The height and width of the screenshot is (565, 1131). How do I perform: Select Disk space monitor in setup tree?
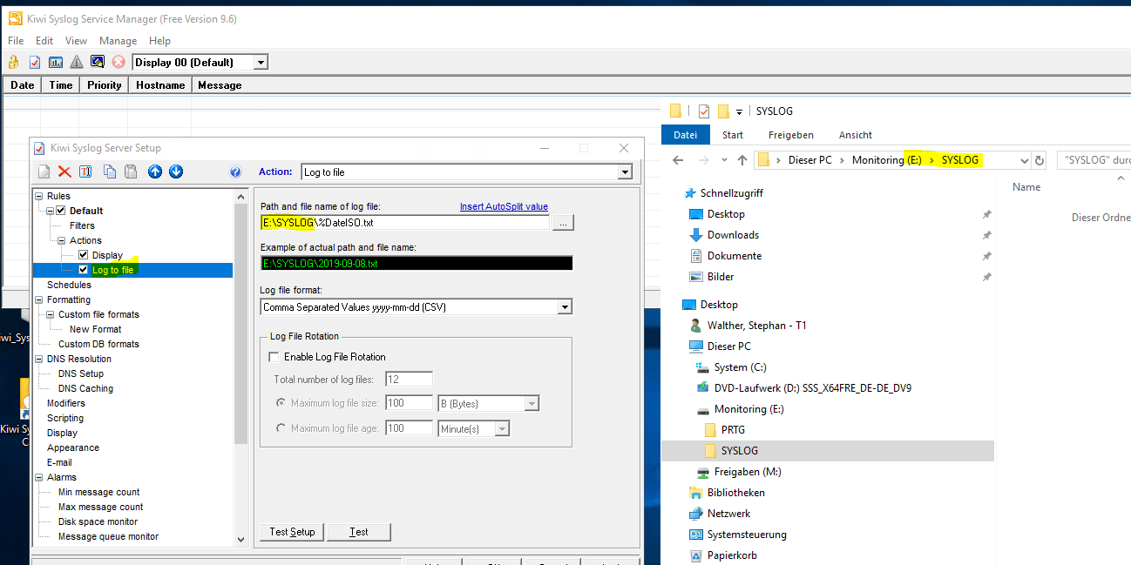[98, 521]
